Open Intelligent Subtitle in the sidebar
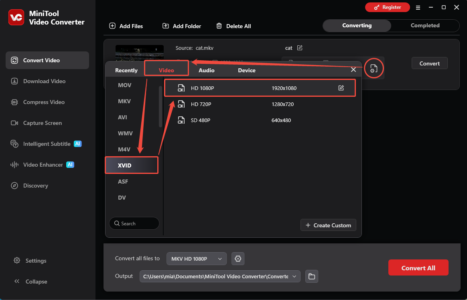Image resolution: width=467 pixels, height=300 pixels. [46, 144]
